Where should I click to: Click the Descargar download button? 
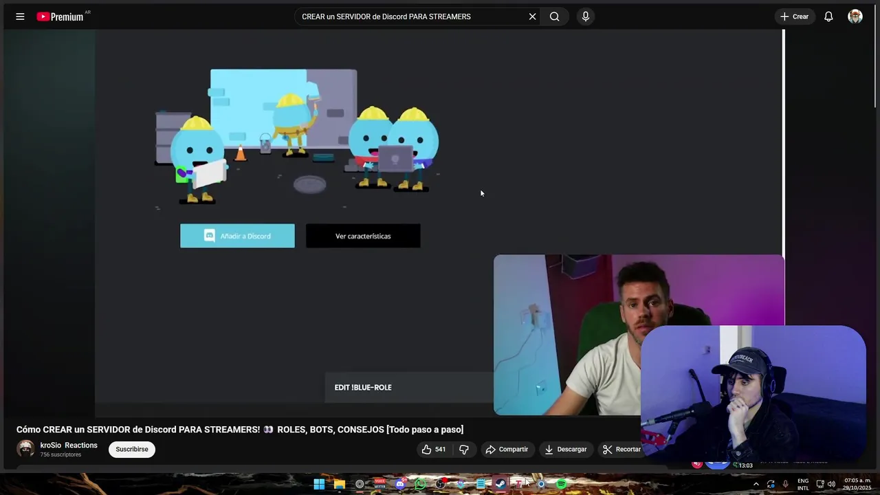click(566, 449)
